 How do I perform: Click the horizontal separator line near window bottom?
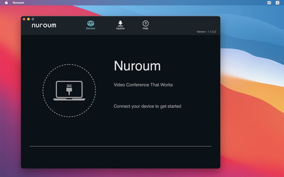[x=120, y=146]
